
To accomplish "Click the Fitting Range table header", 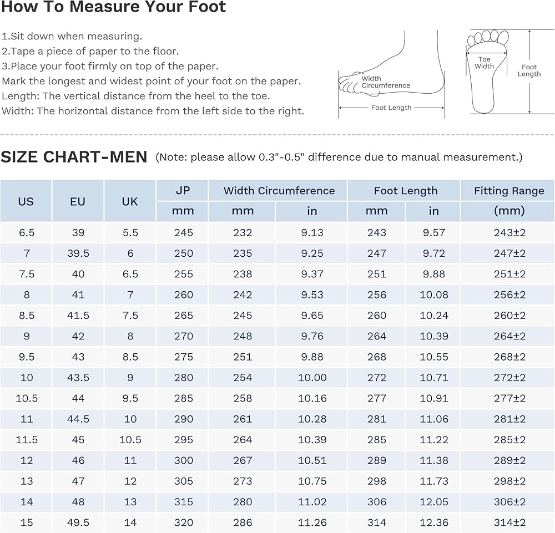I will coord(508,190).
